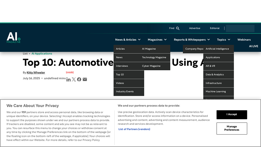
Task: Choose Technology Magazine menu entry
Action: pyautogui.click(x=155, y=57)
